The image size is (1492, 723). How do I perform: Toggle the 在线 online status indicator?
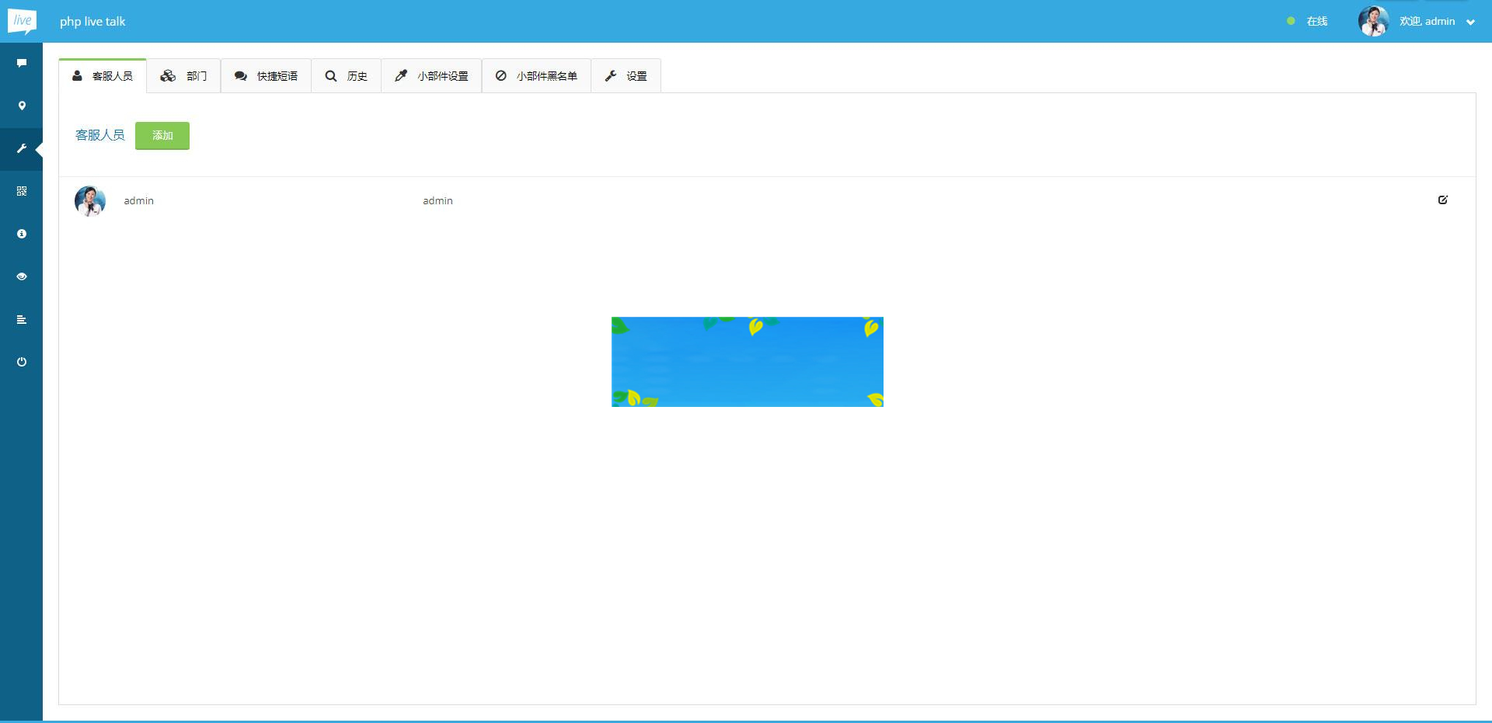[x=1308, y=22]
